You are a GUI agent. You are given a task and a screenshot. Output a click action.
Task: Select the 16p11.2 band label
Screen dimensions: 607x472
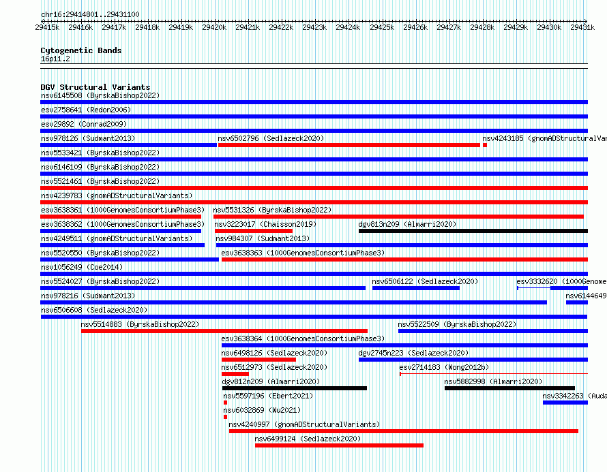[x=55, y=59]
